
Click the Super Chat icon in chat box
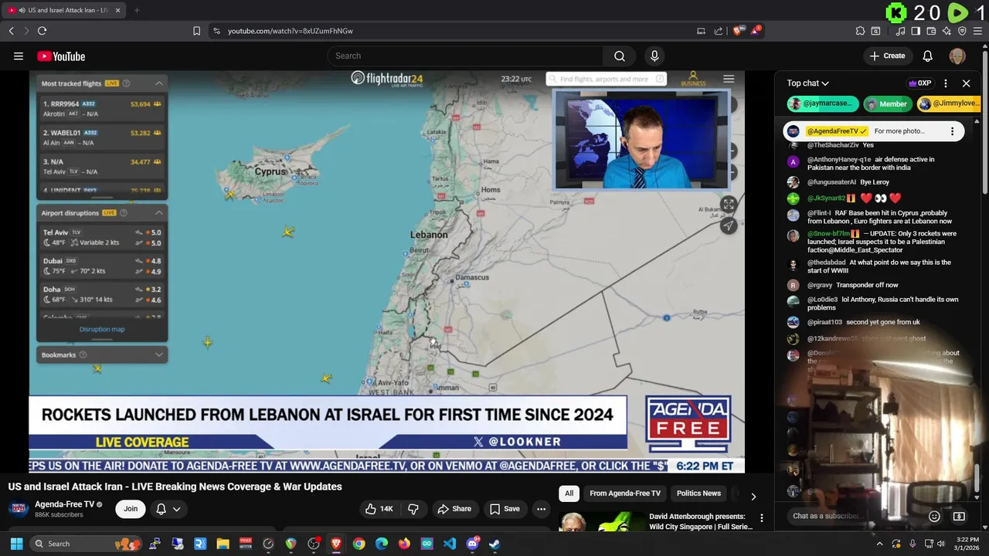(x=959, y=516)
